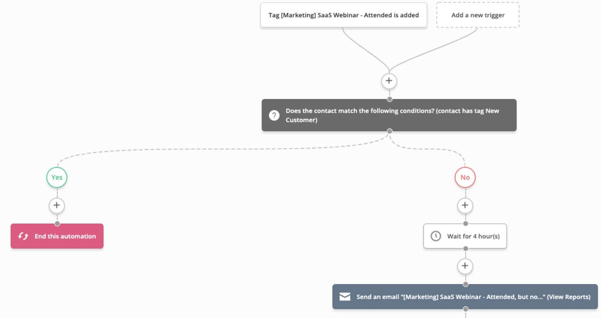601x318 pixels.
Task: Click the question mark icon on the condition block
Action: click(x=274, y=115)
